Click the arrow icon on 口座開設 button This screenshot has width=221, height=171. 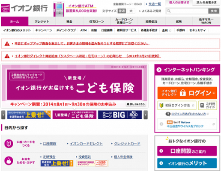tap(161, 151)
